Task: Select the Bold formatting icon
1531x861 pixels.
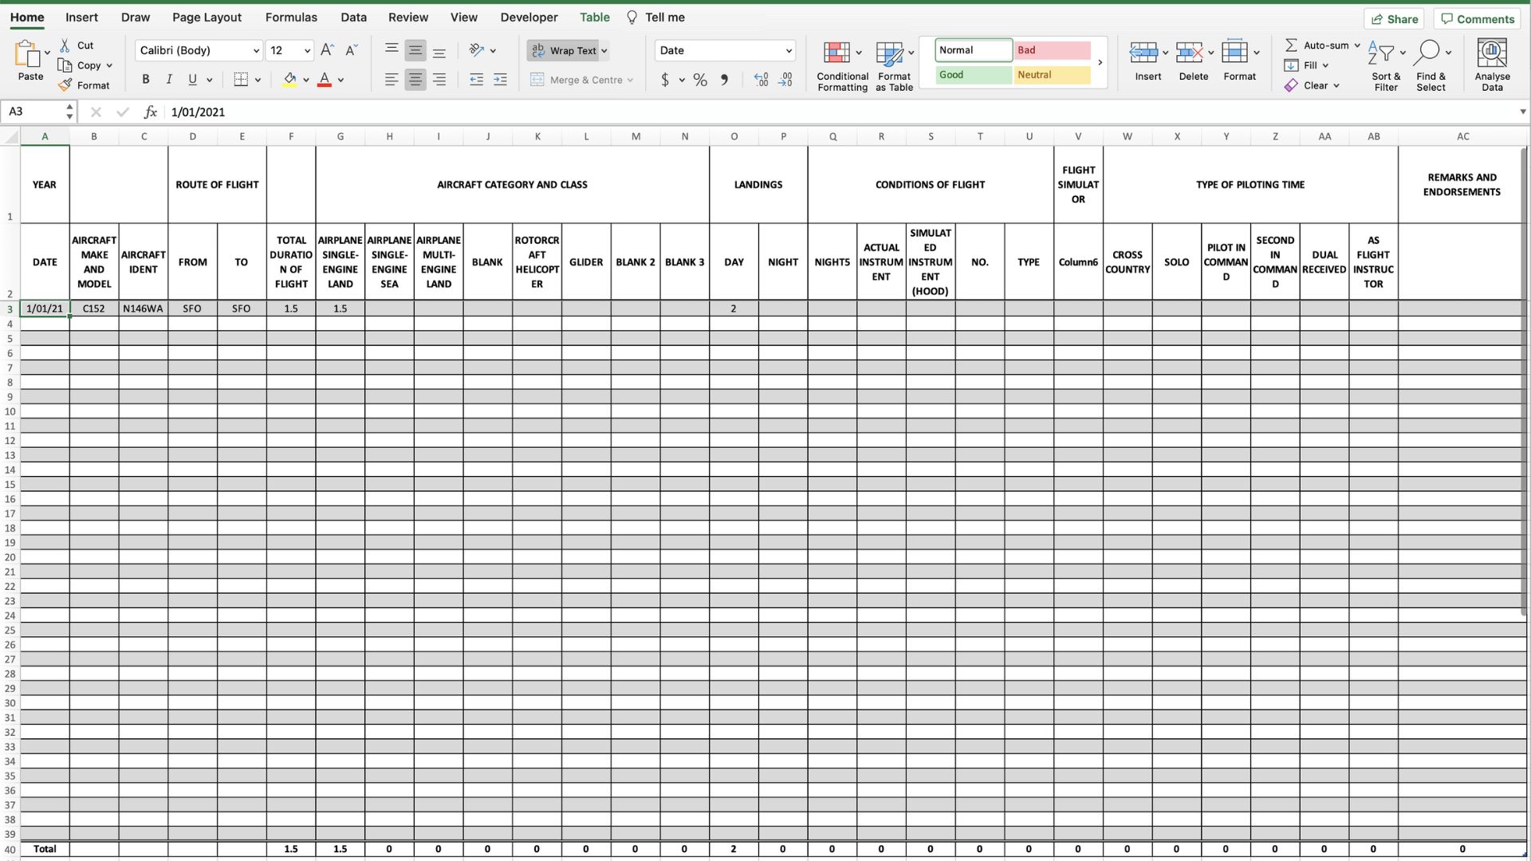Action: 145,79
